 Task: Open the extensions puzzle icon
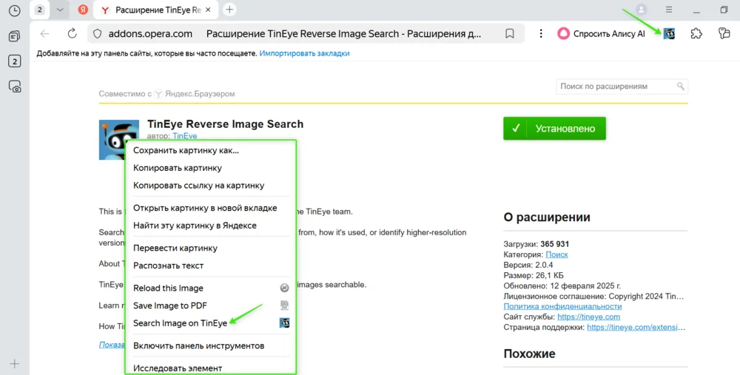click(x=696, y=33)
